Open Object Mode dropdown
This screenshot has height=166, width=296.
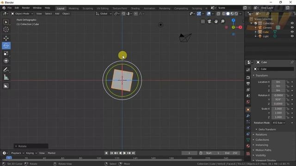(x=22, y=14)
